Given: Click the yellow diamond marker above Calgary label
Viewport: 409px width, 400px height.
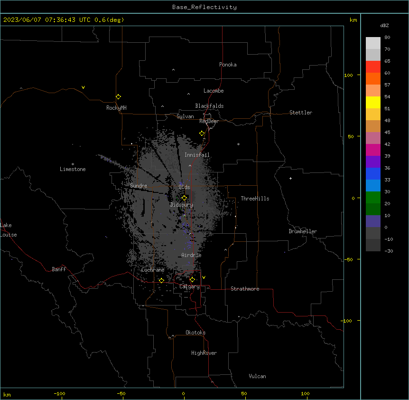Looking at the screenshot, I should pyautogui.click(x=192, y=280).
